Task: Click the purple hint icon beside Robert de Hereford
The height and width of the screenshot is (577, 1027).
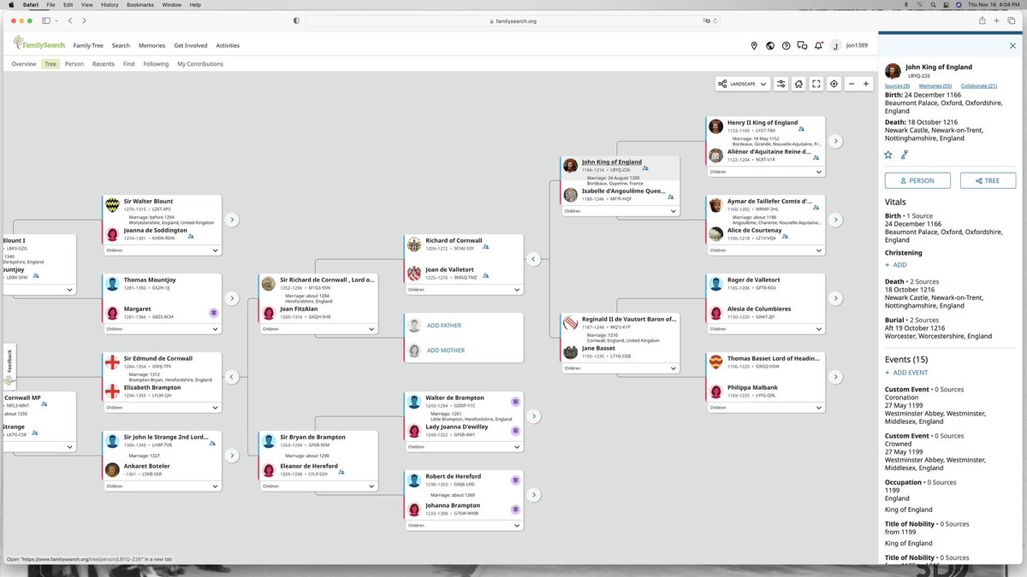Action: click(516, 480)
